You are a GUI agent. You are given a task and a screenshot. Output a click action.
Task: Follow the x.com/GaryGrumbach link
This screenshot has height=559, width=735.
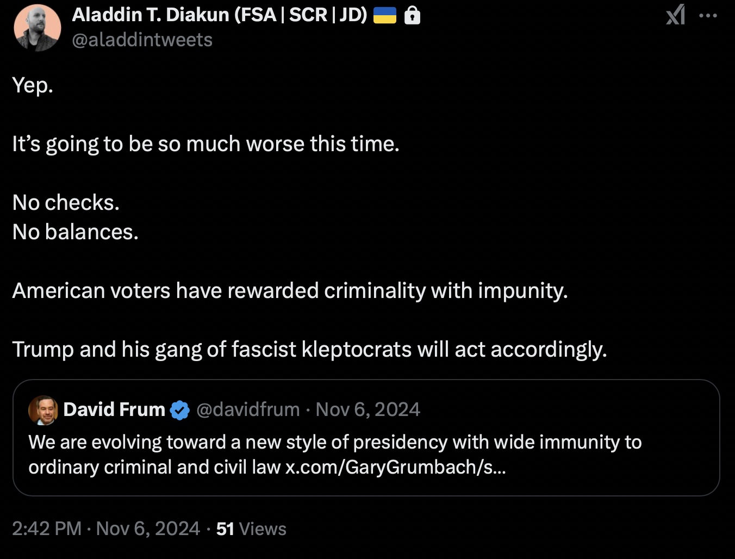click(396, 467)
